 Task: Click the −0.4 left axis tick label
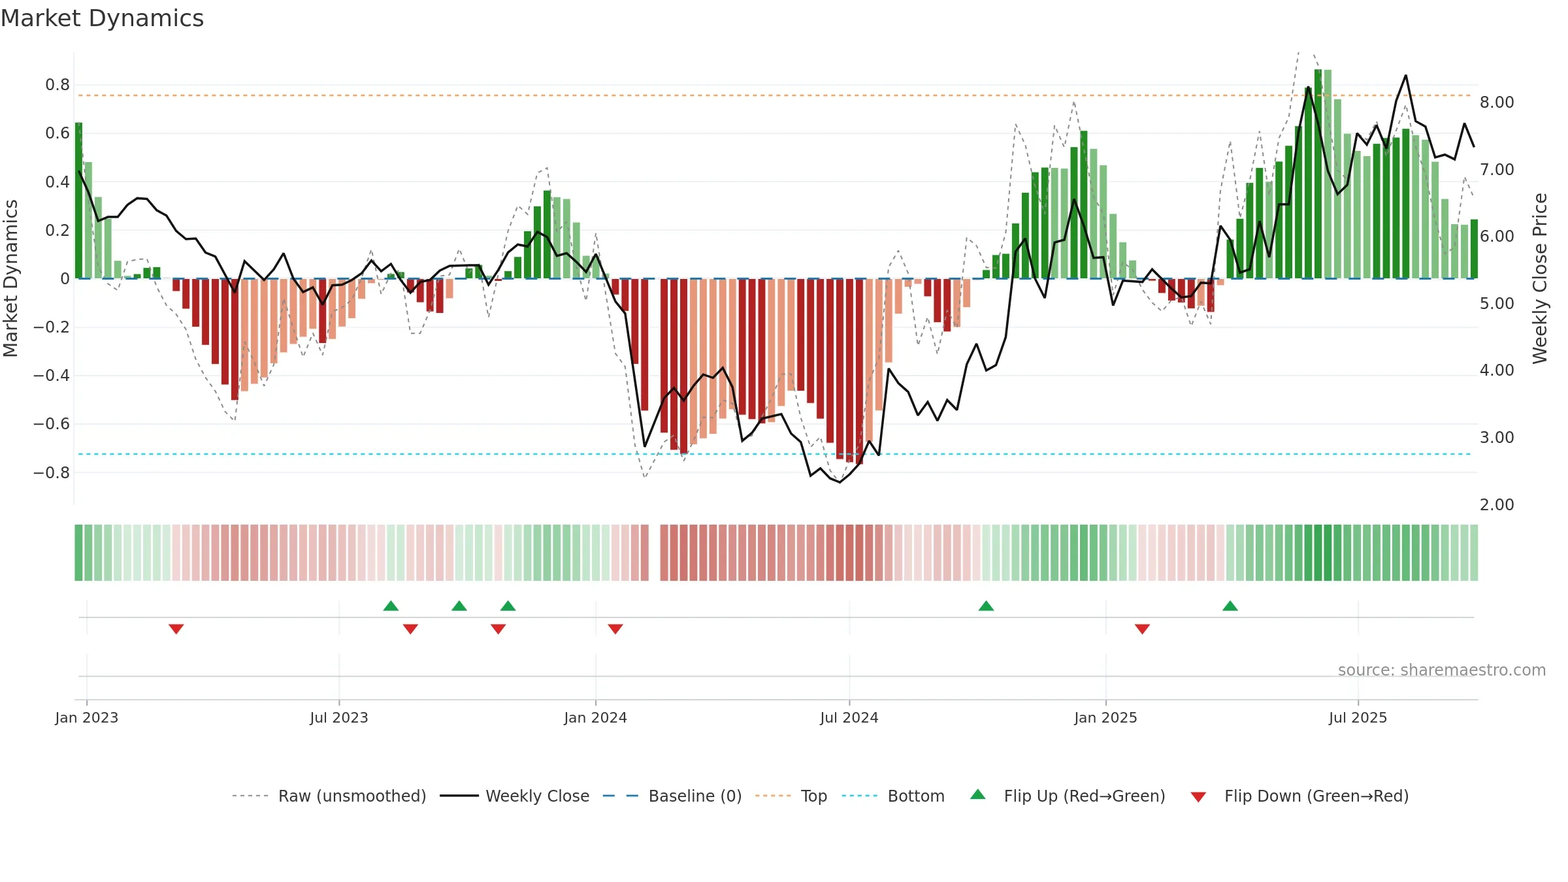(x=52, y=376)
